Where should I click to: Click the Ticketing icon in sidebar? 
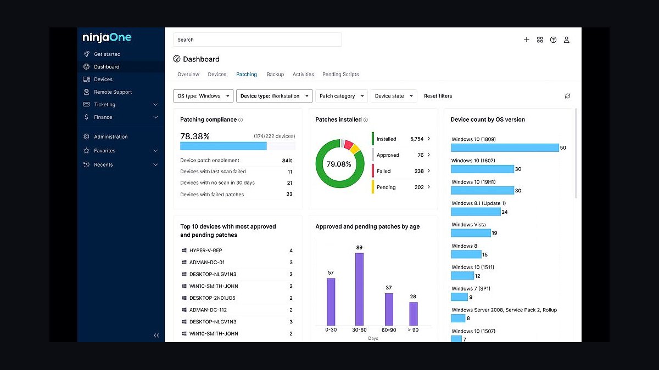coord(86,105)
